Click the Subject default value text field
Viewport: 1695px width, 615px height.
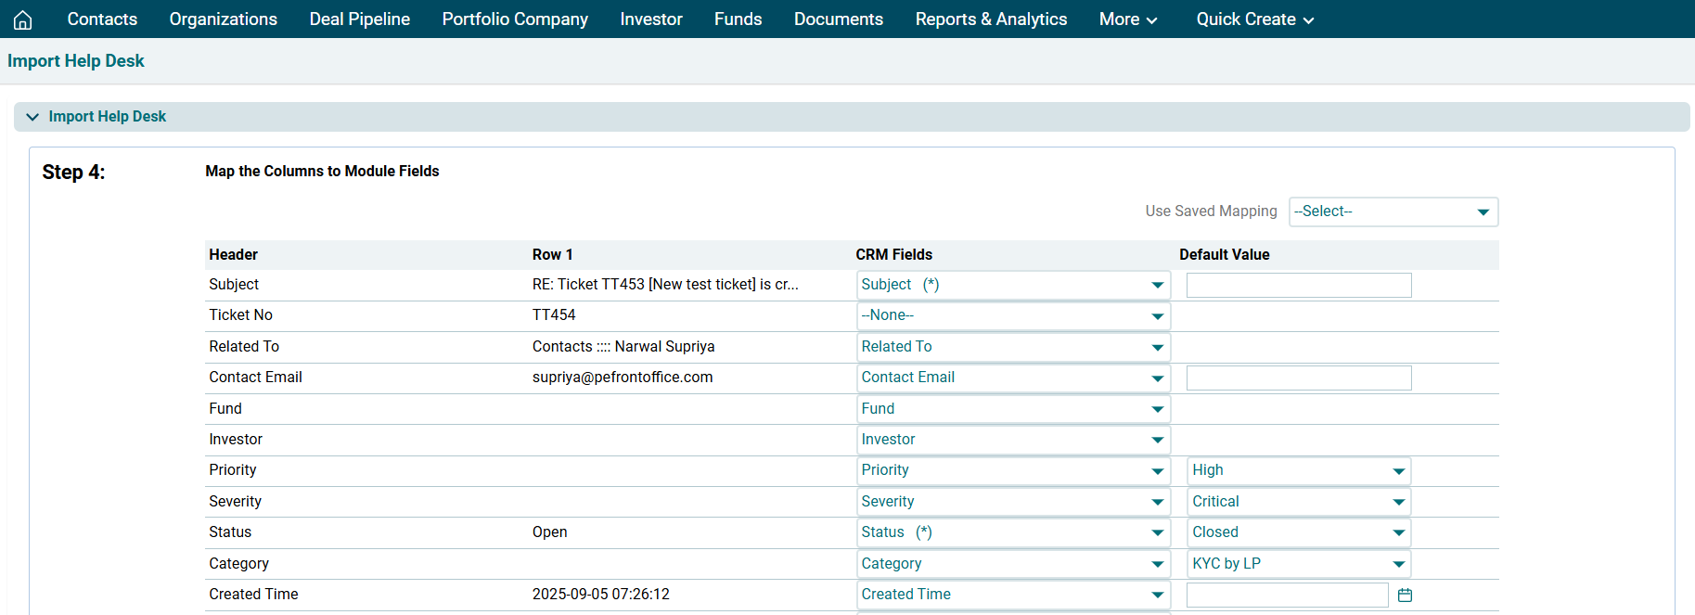(1298, 285)
